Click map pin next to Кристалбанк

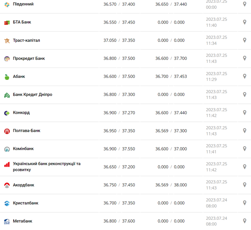coord(245,203)
